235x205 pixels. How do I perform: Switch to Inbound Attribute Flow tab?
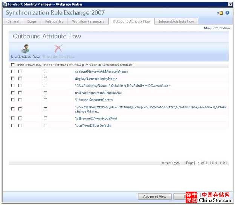click(x=176, y=21)
